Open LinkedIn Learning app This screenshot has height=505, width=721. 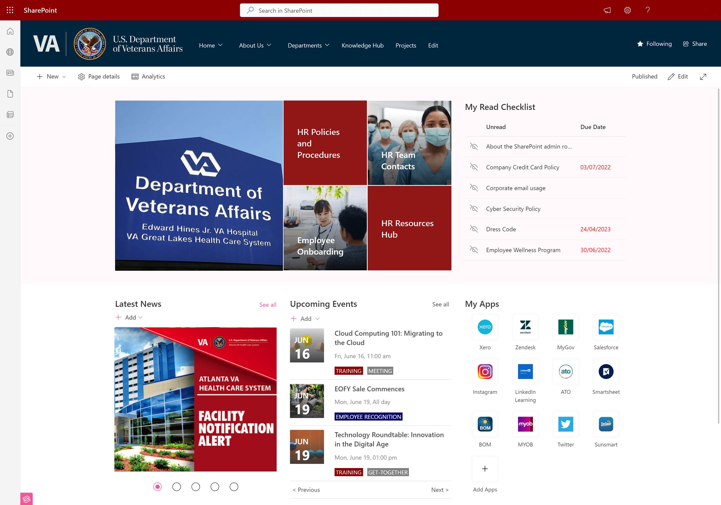pos(525,372)
